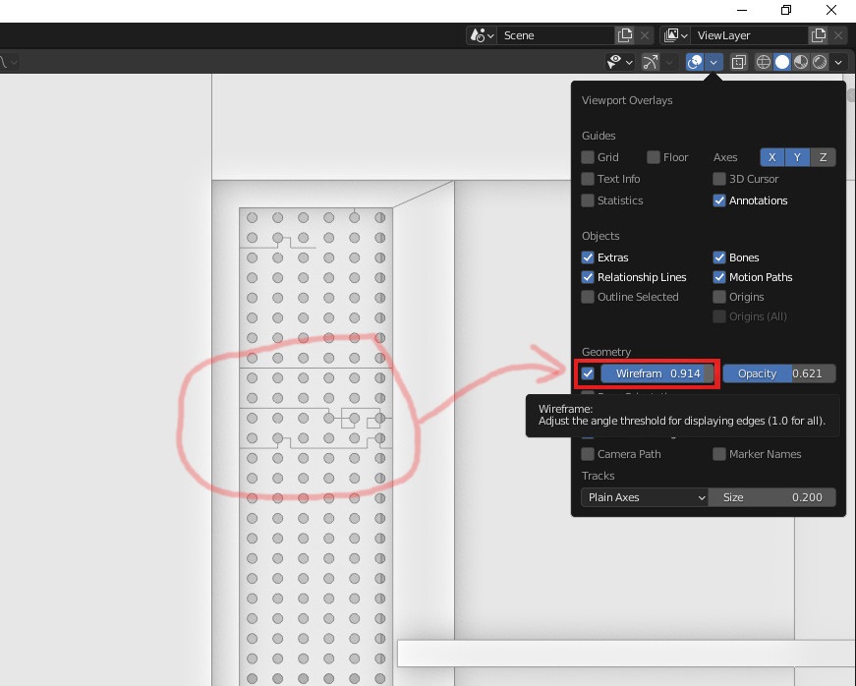Enable the Origins checkbox

(x=719, y=297)
